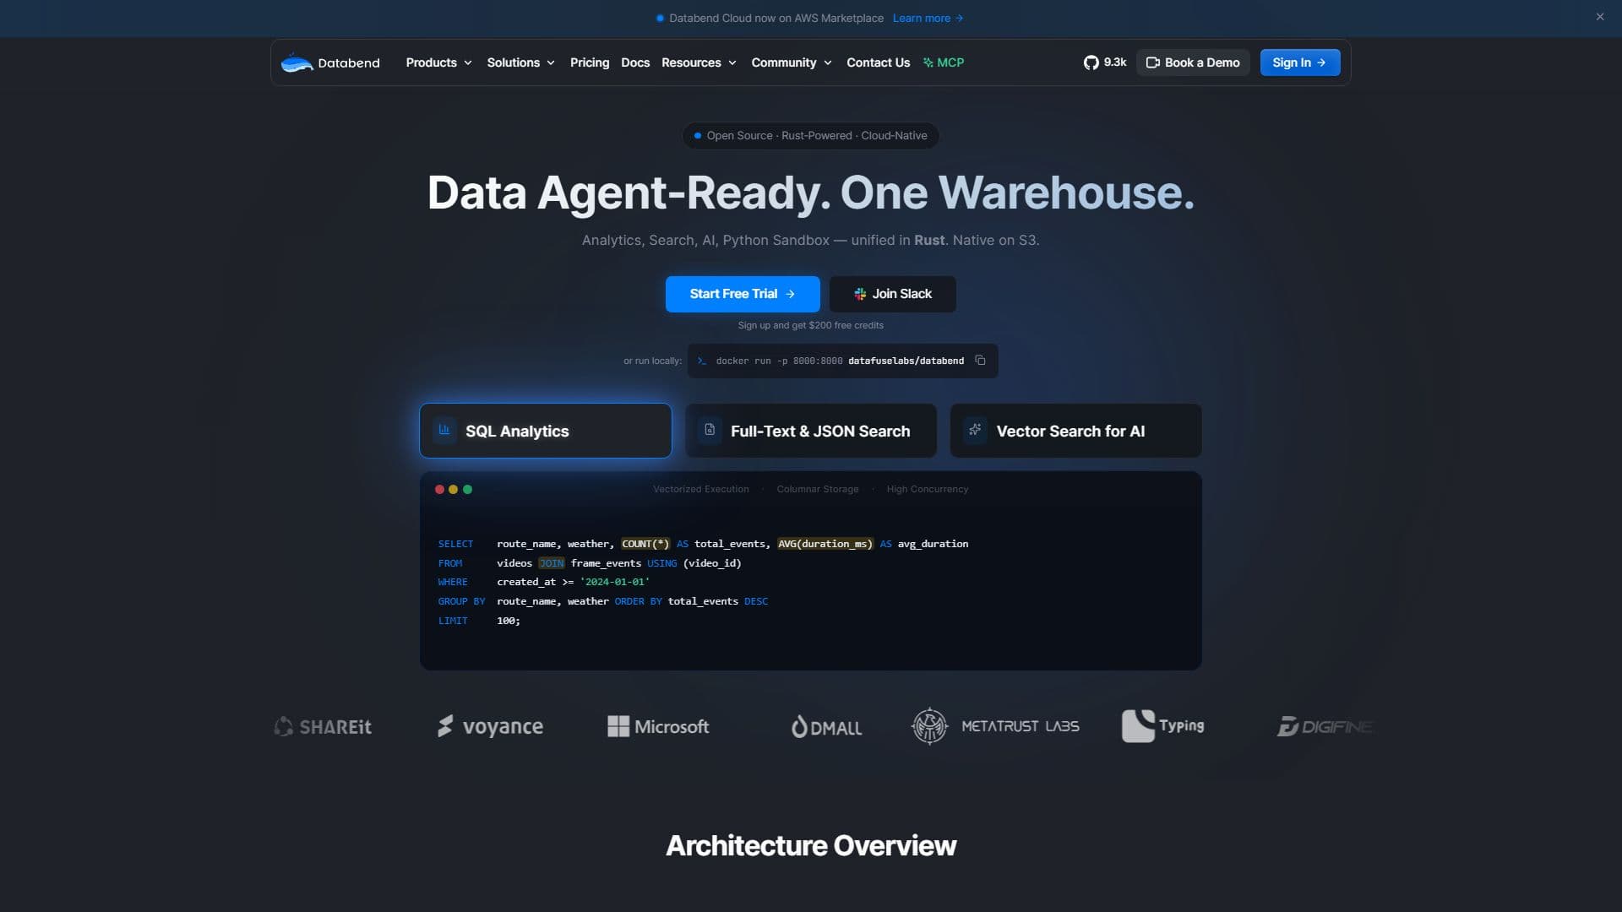Click 'Databend Cloud now on AWS Marketplace' text
Image resolution: width=1622 pixels, height=912 pixels.
point(776,18)
